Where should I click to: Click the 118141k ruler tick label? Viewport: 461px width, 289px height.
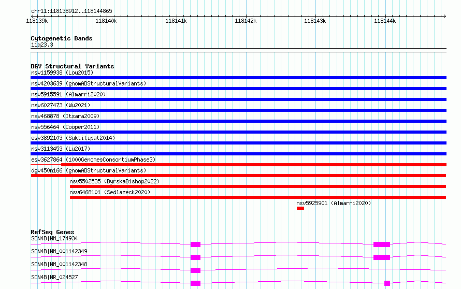tap(176, 21)
